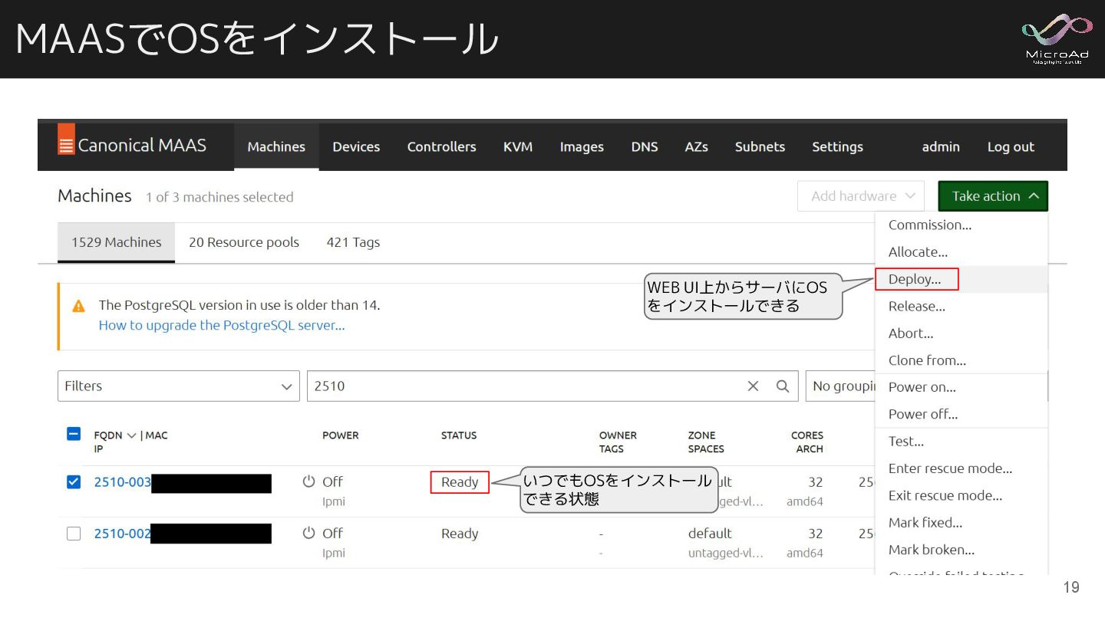
Task: Click the search magnifier icon
Action: tap(783, 386)
